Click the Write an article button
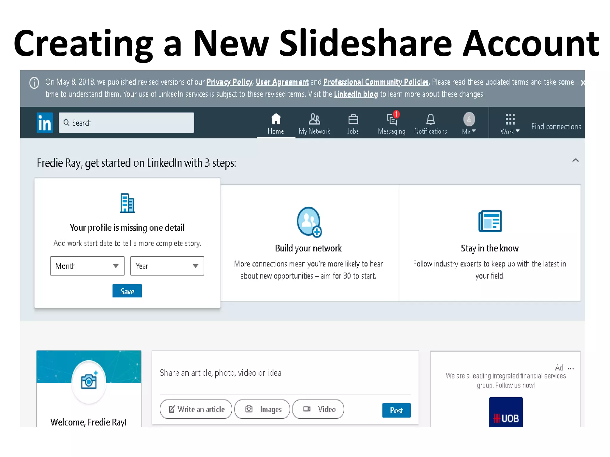The height and width of the screenshot is (457, 610). point(196,409)
